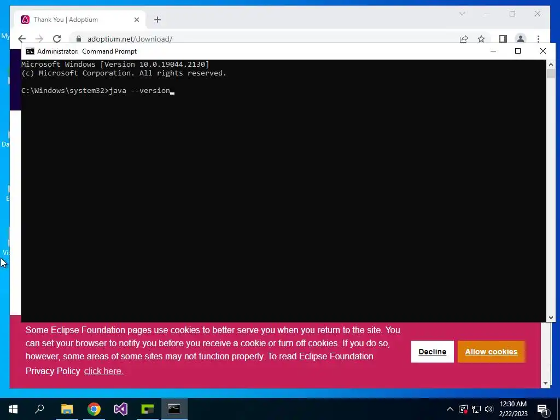Viewport: 560px width, 420px height.
Task: Open Chrome's three-dot menu
Action: 538,39
